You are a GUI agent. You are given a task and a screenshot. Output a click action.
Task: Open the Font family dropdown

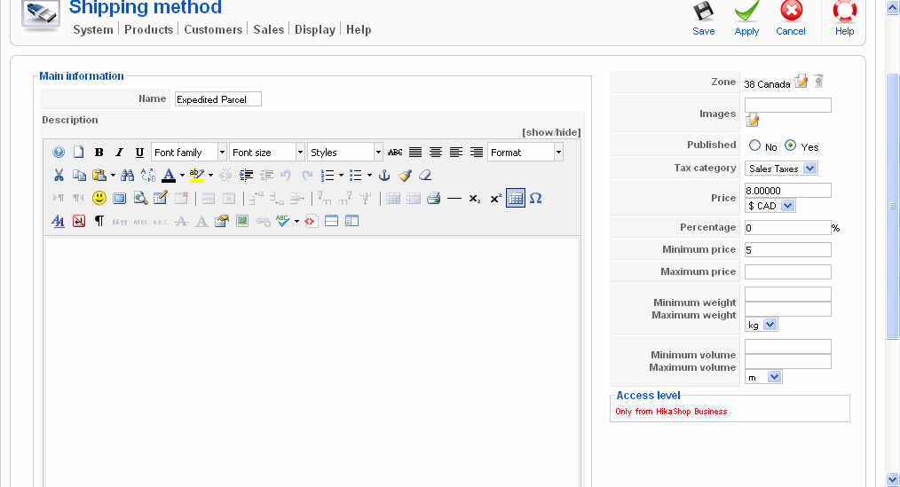[189, 153]
